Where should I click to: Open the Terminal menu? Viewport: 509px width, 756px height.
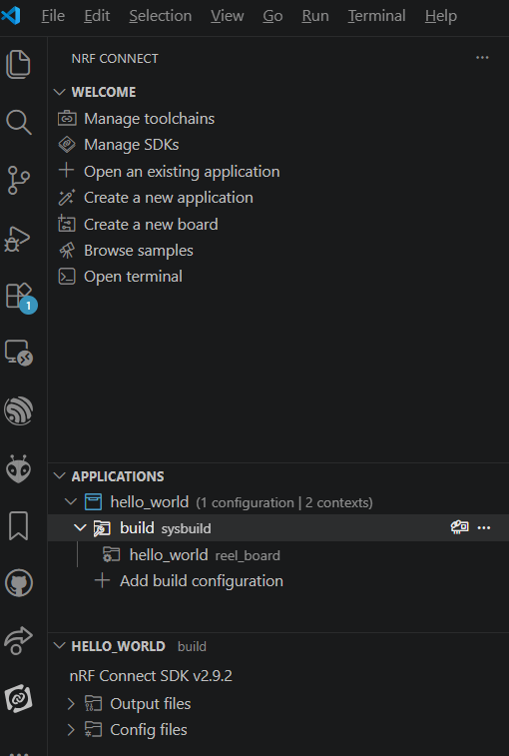(377, 16)
